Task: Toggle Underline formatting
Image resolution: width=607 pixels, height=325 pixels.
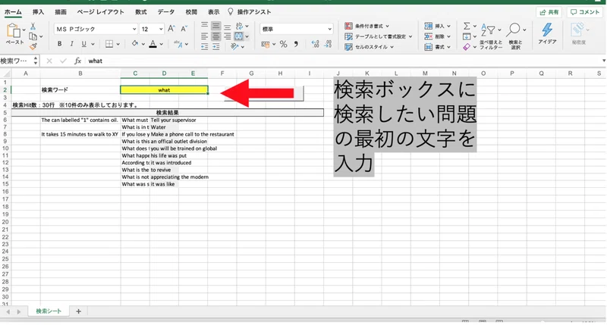Action: (83, 44)
